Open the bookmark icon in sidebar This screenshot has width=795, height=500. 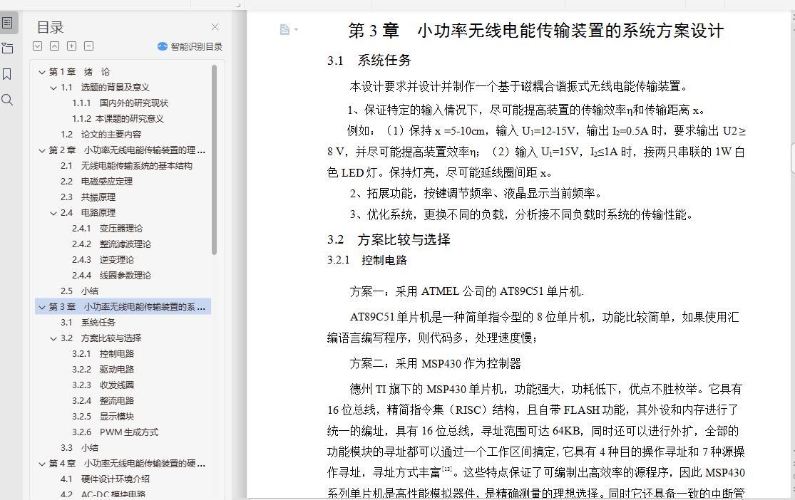click(7, 75)
